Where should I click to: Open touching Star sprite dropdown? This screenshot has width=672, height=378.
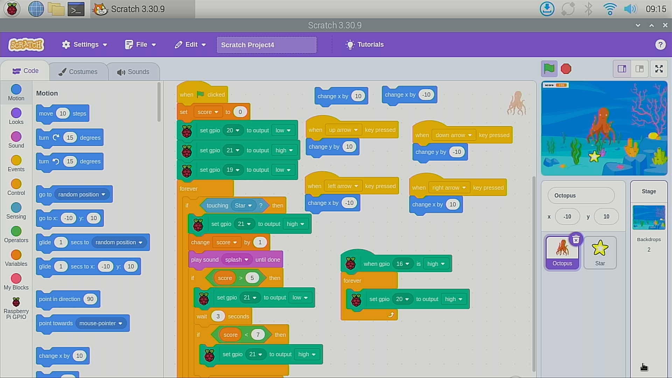[243, 205]
